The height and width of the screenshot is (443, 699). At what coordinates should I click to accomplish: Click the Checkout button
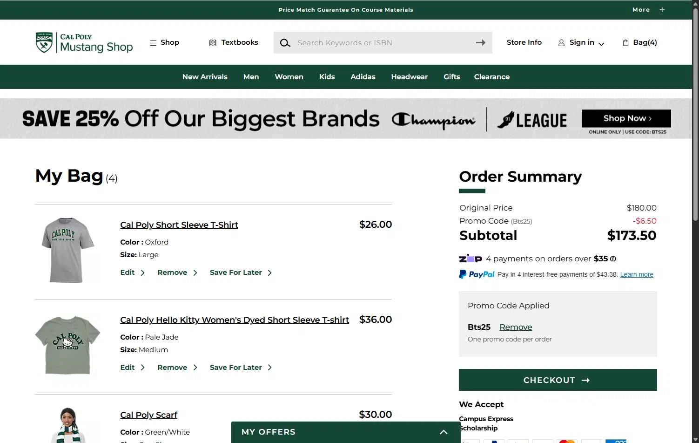[x=558, y=380]
